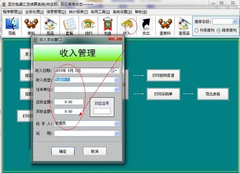Click the 对应业务 input box
This screenshot has height=173, width=240.
(102, 111)
